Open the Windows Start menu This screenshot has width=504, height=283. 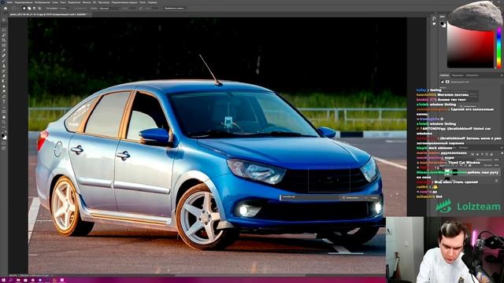(3, 280)
